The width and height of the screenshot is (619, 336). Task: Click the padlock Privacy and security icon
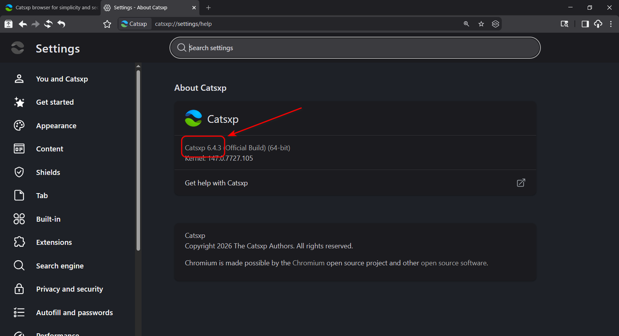19,289
